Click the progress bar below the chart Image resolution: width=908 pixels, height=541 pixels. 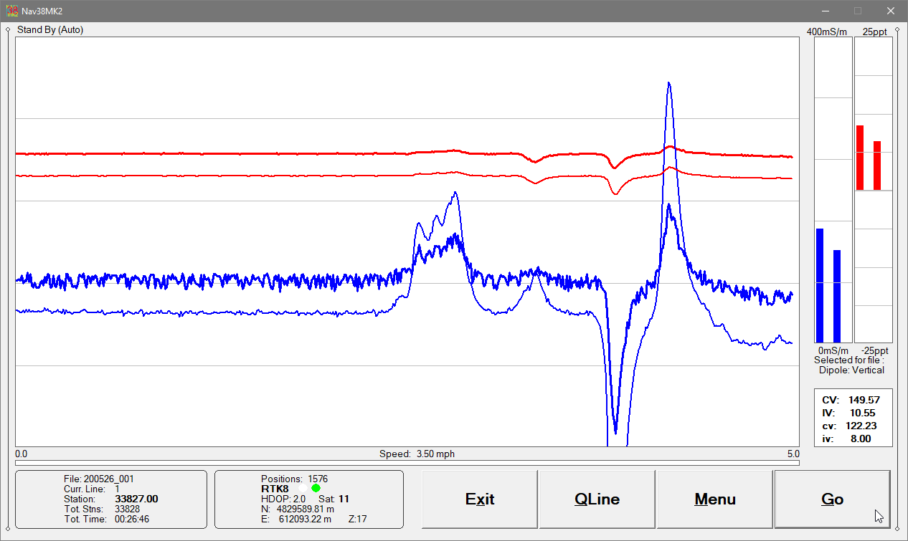[407, 463]
